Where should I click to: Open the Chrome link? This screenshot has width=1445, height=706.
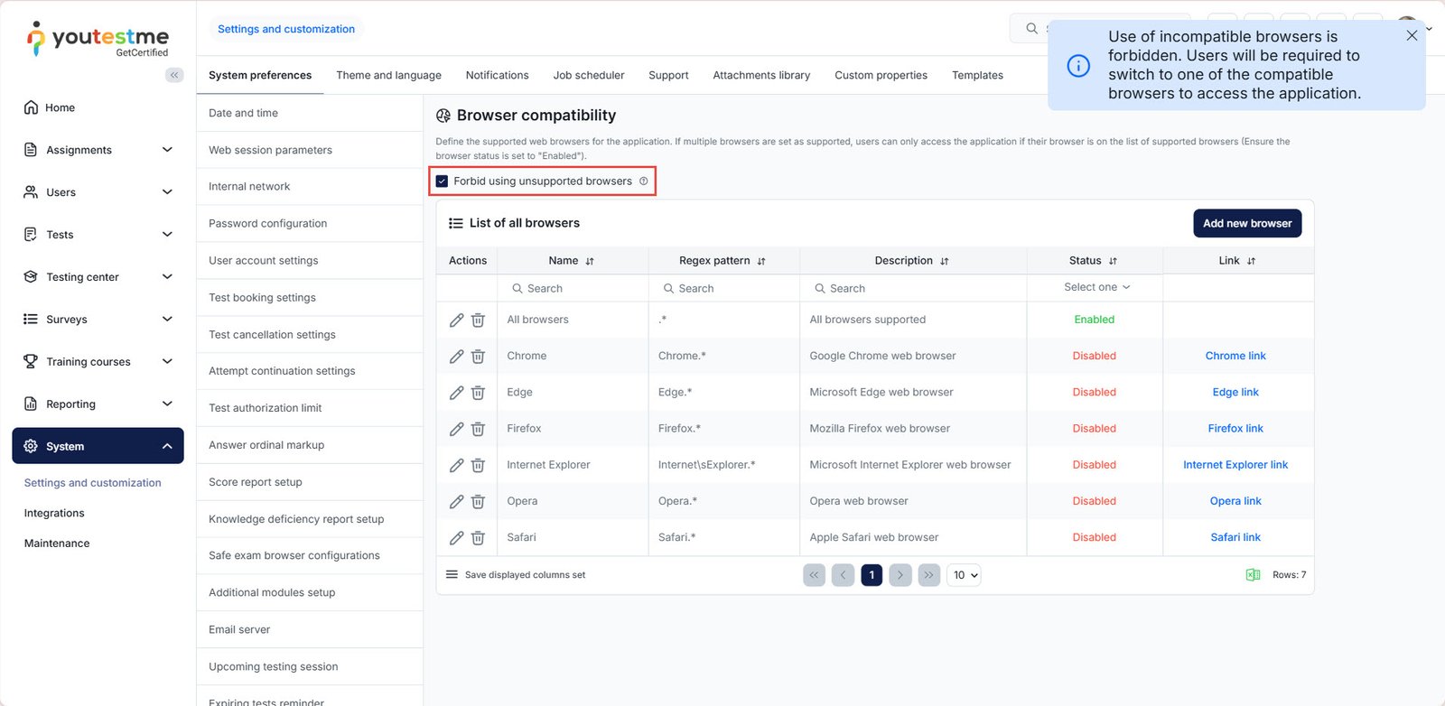click(1235, 357)
